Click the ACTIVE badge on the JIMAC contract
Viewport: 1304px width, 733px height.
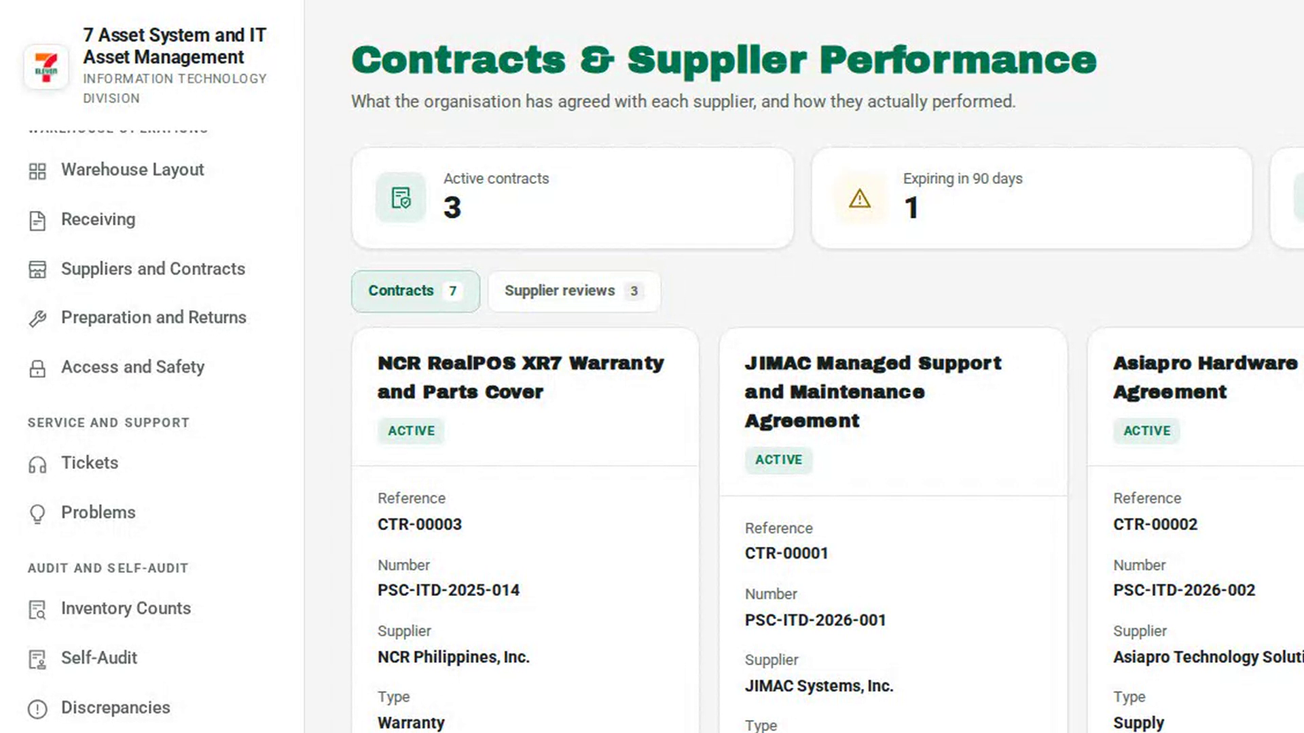pyautogui.click(x=778, y=460)
